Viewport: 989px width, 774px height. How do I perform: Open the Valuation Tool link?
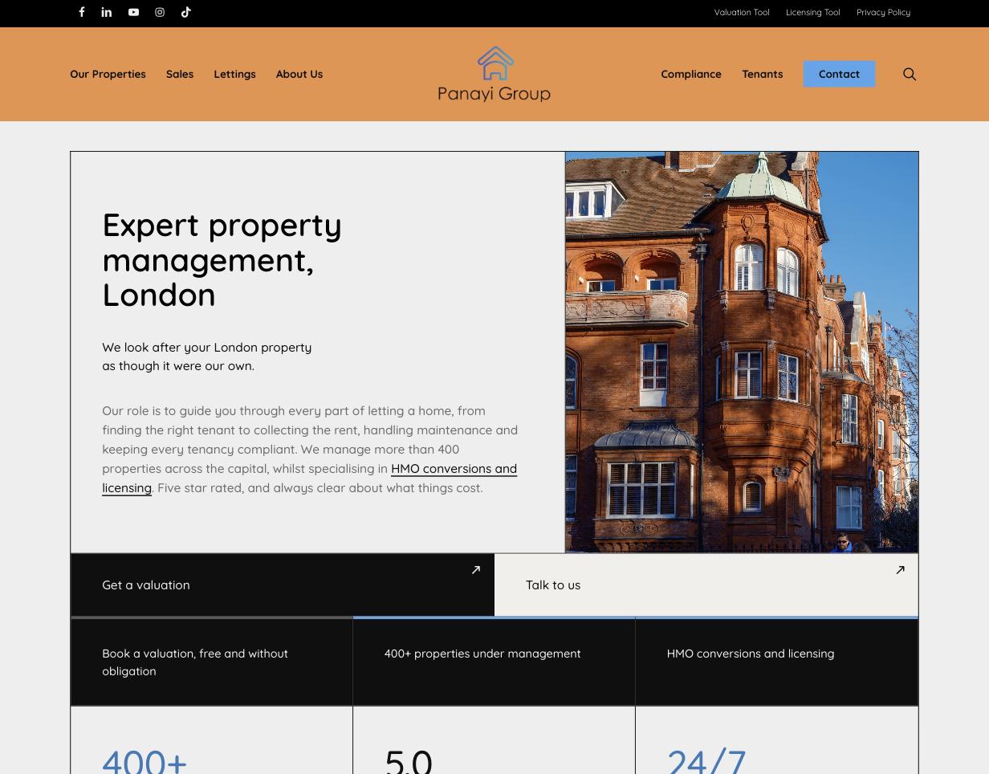(742, 12)
